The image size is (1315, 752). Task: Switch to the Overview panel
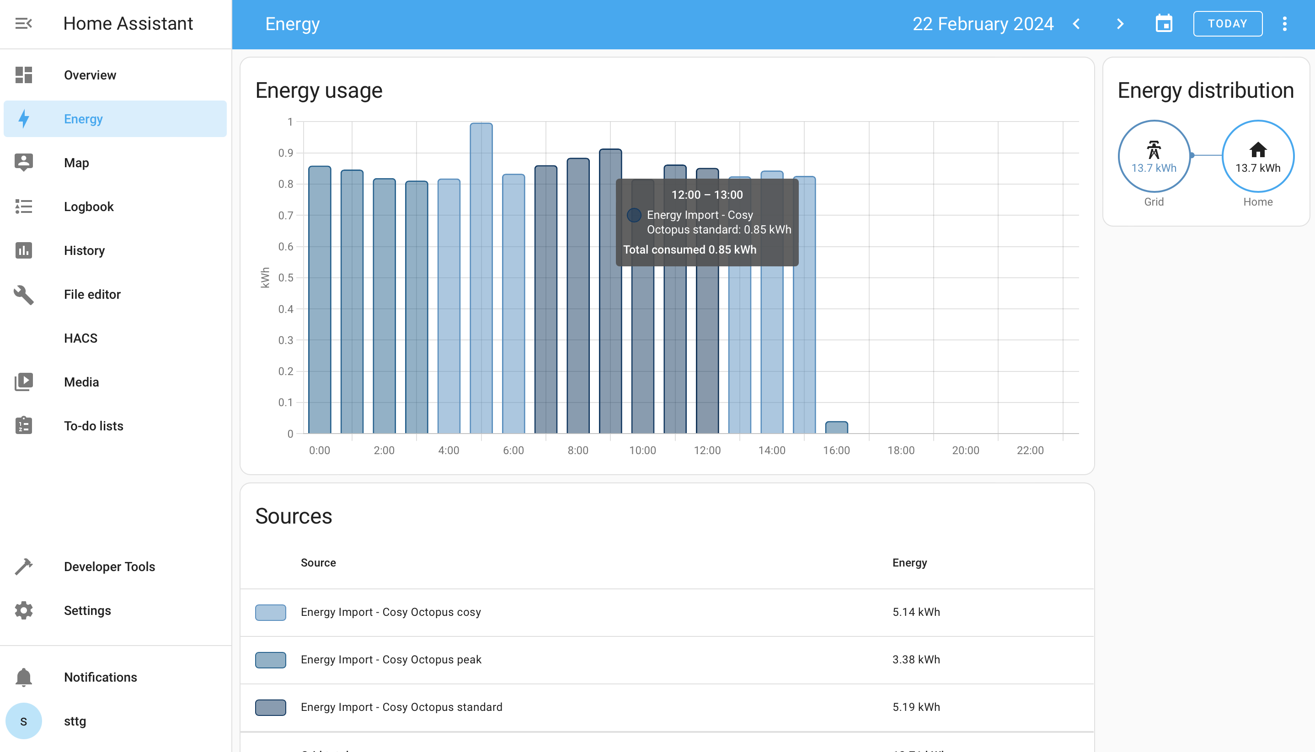[90, 74]
